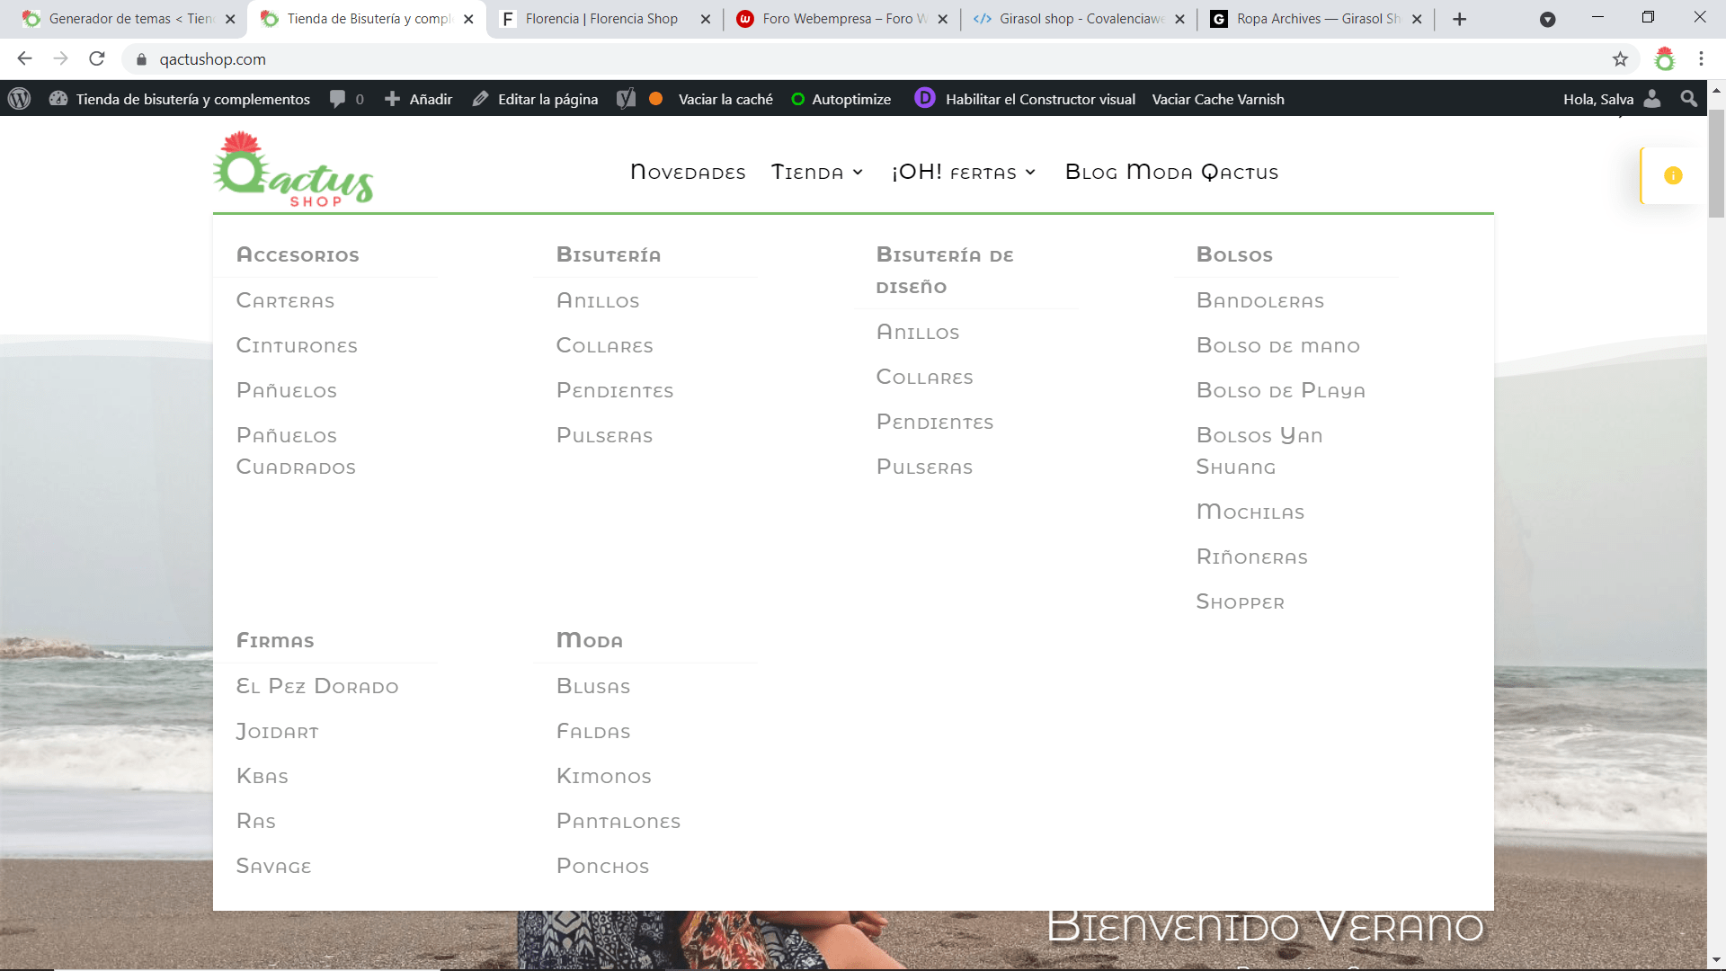This screenshot has height=971, width=1726.
Task: Open the Cinturones category
Action: coord(297,346)
